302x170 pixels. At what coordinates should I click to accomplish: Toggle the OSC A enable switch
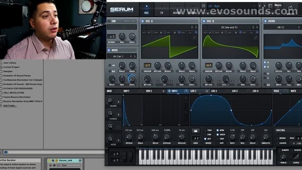coord(143,21)
